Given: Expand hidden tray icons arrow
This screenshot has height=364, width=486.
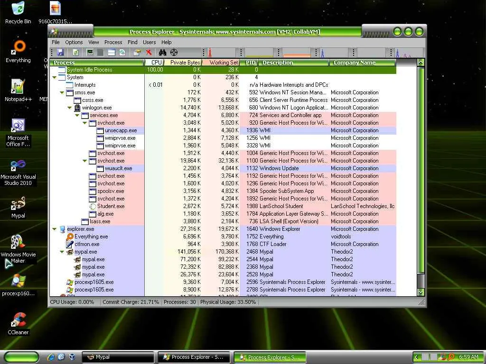Looking at the screenshot, I should 417,357.
